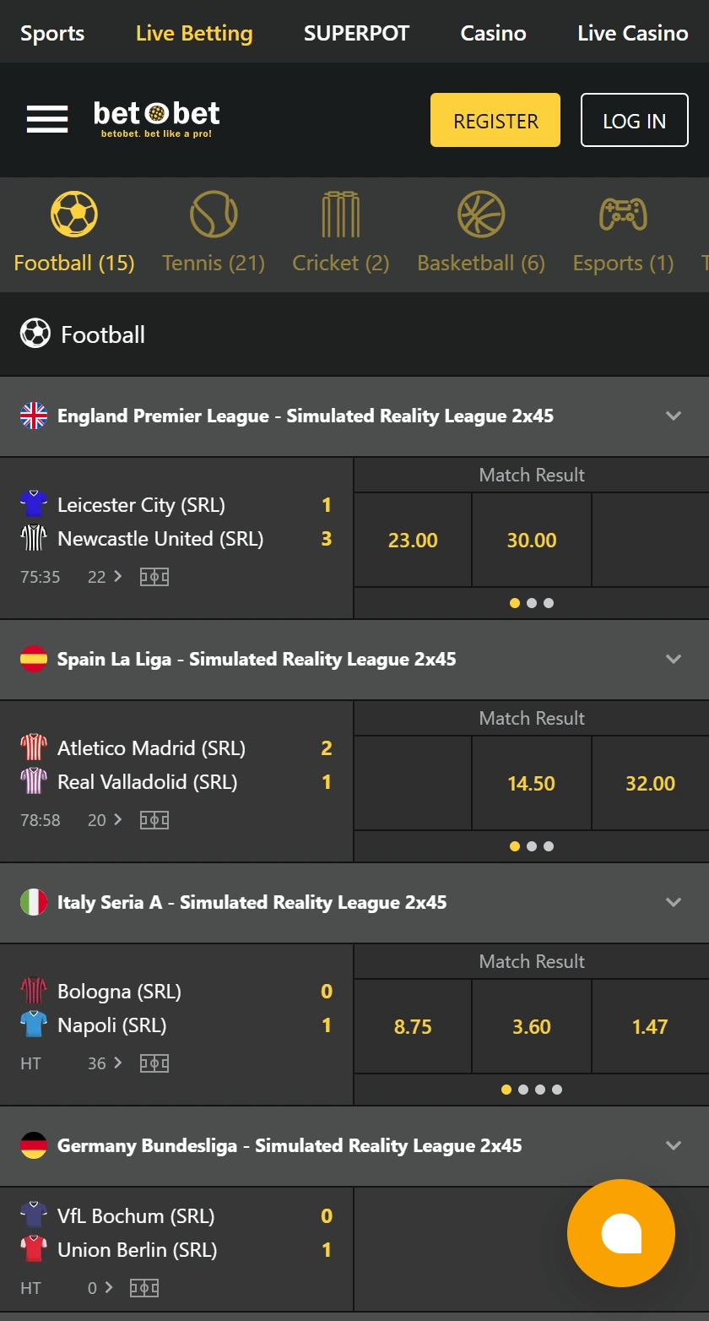Collapse the Italy Seria A section
This screenshot has width=709, height=1321.
pyautogui.click(x=673, y=902)
